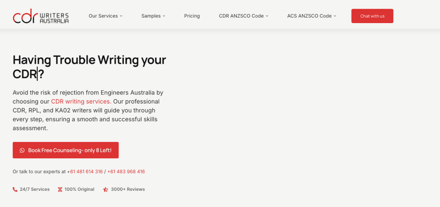Call the +61 481 614 316 number link
Screen dimensions: 440x207
coord(86,172)
